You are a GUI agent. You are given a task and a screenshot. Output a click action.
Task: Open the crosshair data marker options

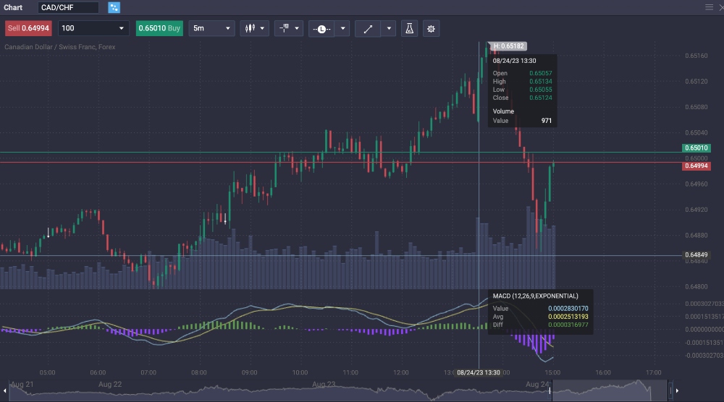289,29
